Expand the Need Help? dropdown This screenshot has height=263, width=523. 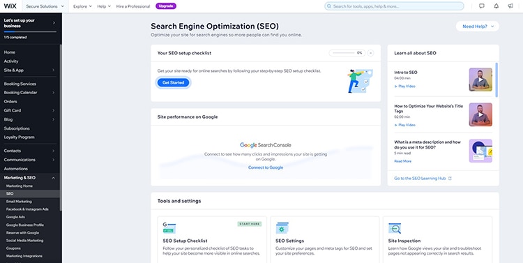coord(477,27)
